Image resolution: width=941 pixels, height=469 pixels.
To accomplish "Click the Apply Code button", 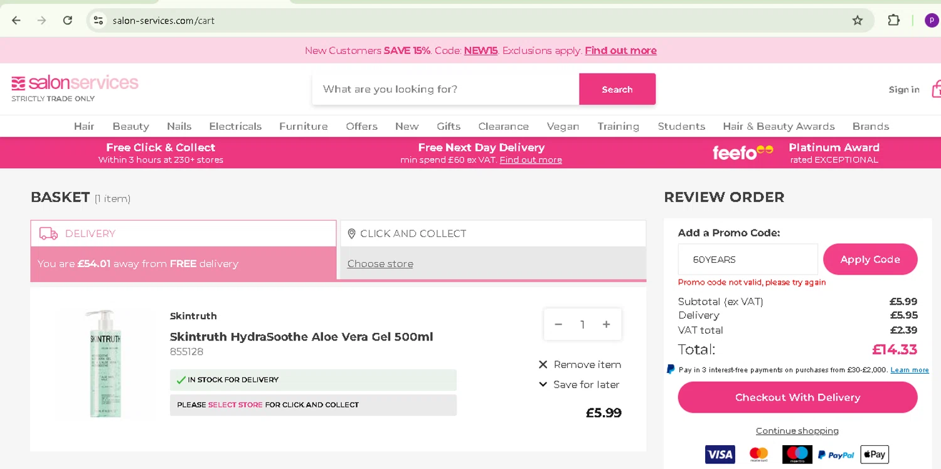I will click(x=870, y=259).
